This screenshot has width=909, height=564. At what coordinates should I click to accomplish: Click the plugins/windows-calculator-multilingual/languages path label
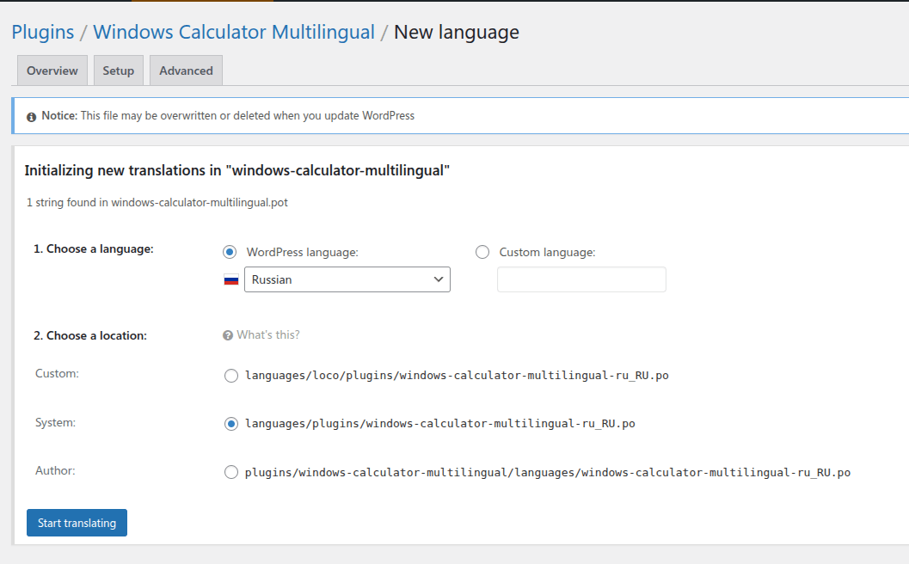(547, 472)
